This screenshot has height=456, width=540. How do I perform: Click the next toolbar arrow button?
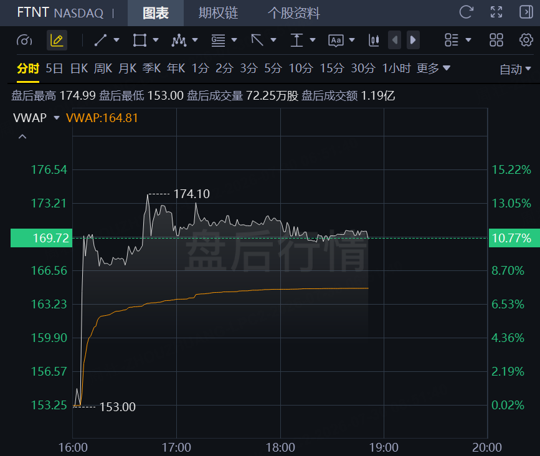point(413,40)
